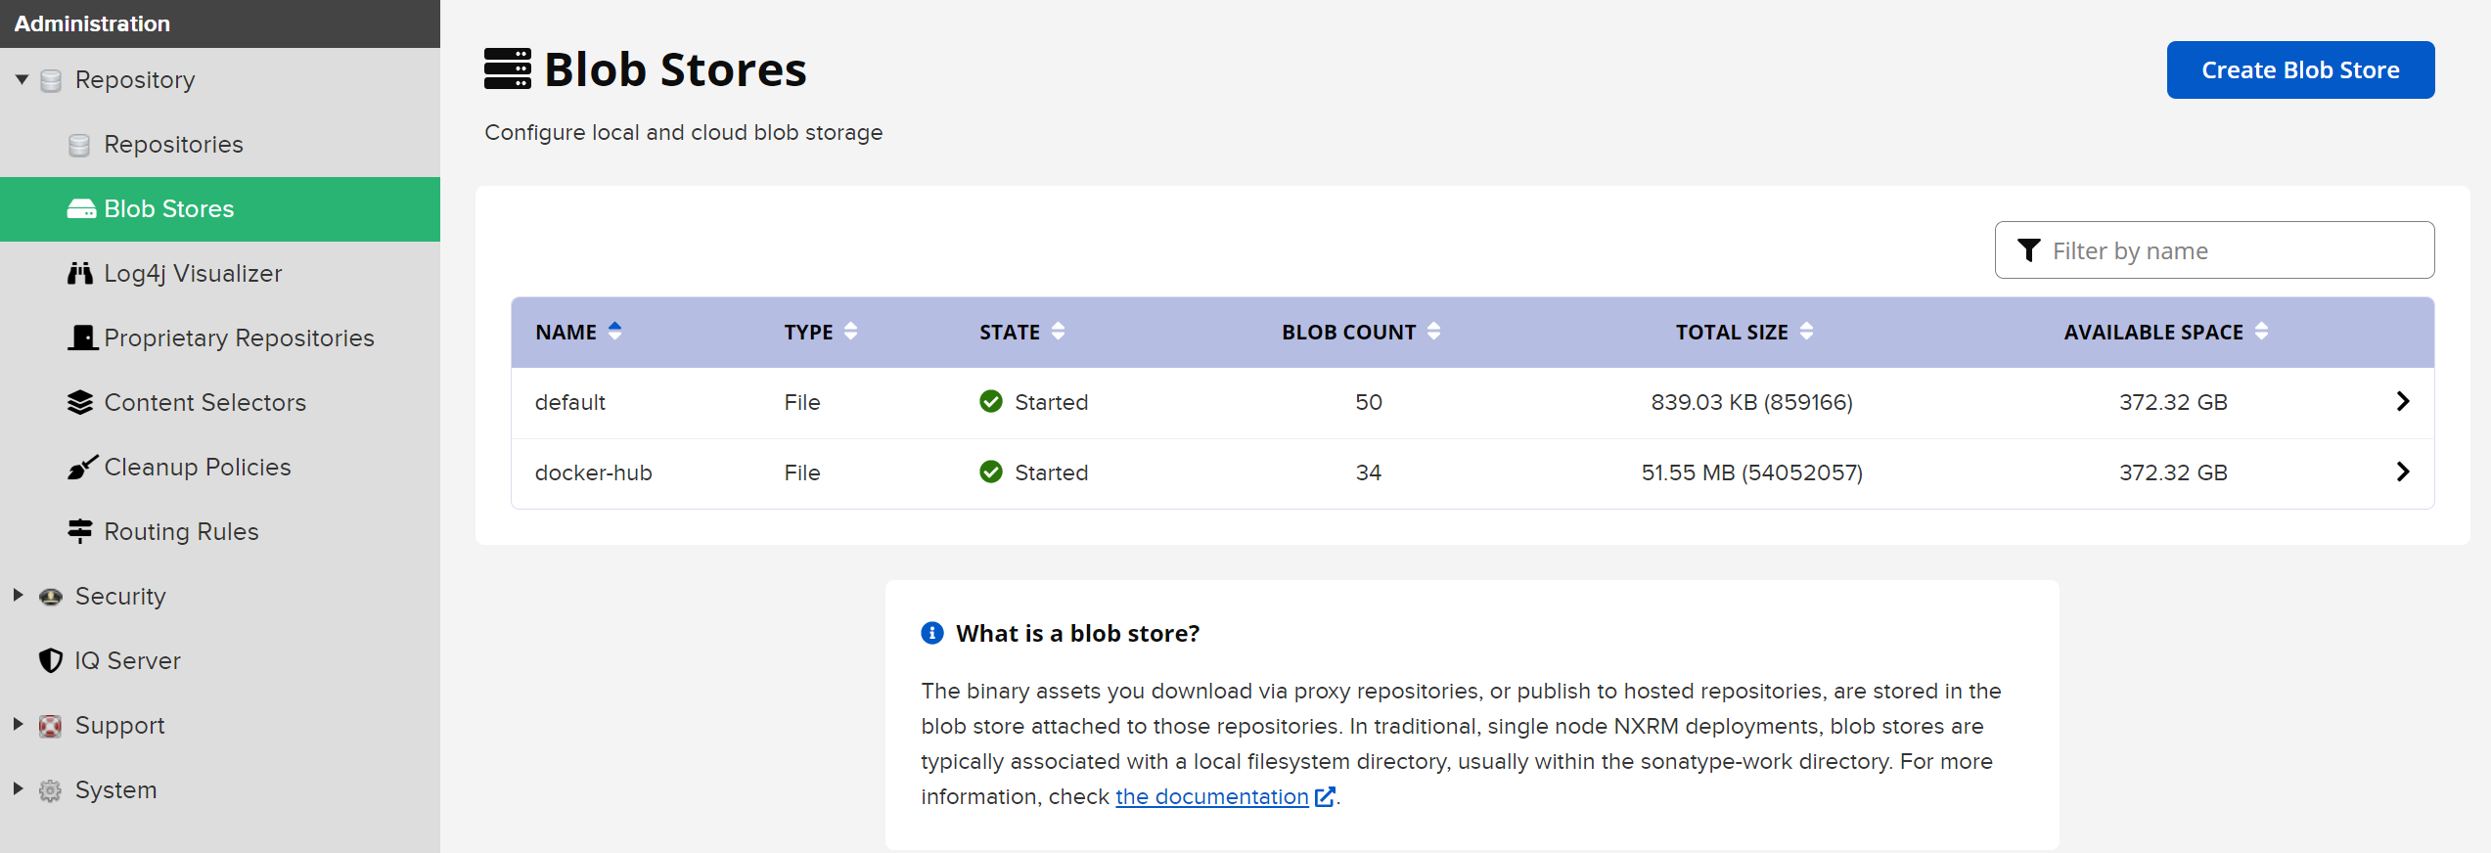Click the Routing Rules signpost icon

pos(80,531)
